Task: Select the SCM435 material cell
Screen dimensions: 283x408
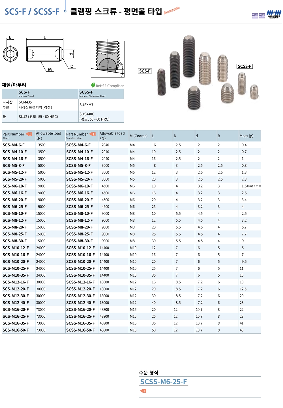Action: (48, 105)
